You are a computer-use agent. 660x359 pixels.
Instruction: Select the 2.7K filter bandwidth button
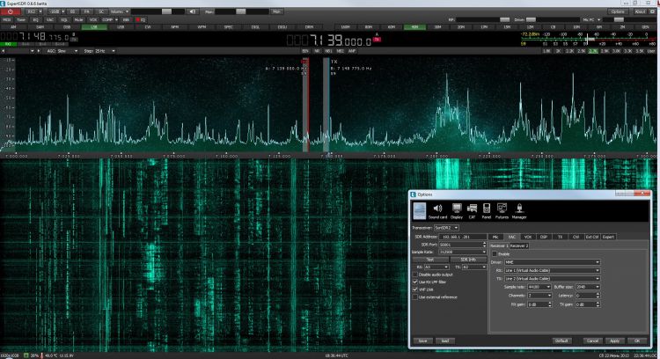point(592,51)
